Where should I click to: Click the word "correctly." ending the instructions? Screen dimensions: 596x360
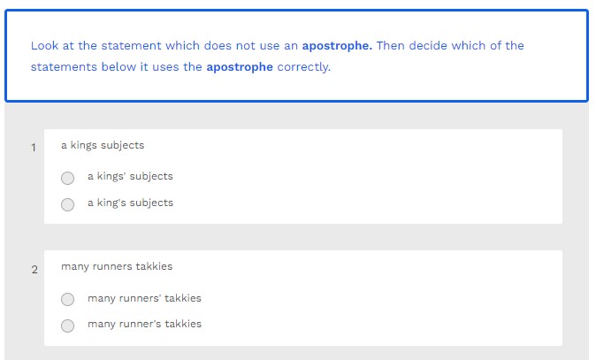tap(303, 67)
